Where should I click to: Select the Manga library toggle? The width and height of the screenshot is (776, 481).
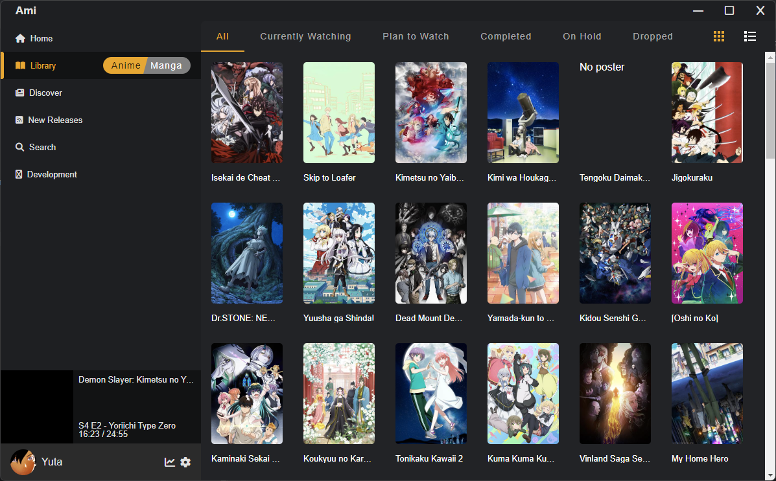click(166, 65)
